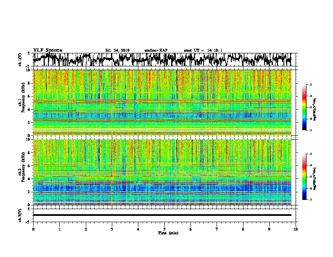Click time axis tick label 10

pos(296,229)
